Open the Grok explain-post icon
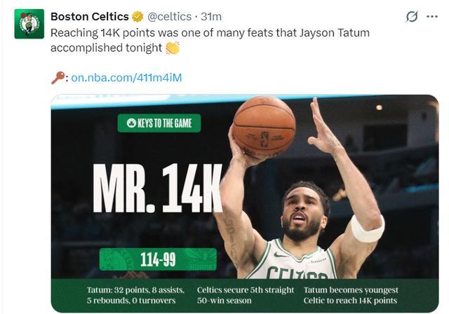The height and width of the screenshot is (314, 449). [413, 17]
